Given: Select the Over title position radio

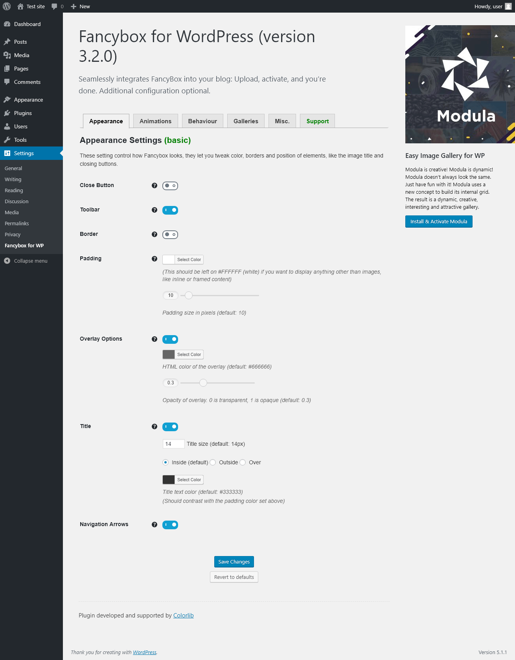Looking at the screenshot, I should click(x=243, y=462).
